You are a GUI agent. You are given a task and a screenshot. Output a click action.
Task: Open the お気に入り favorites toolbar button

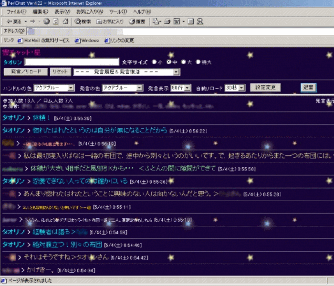pyautogui.click(x=110, y=21)
